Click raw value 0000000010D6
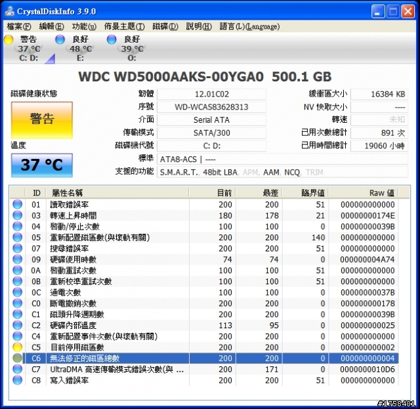Screen dimensions: 420x409 [367, 370]
